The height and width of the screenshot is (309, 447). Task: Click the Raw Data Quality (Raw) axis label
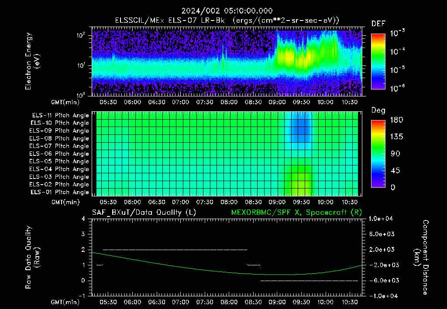click(x=32, y=257)
